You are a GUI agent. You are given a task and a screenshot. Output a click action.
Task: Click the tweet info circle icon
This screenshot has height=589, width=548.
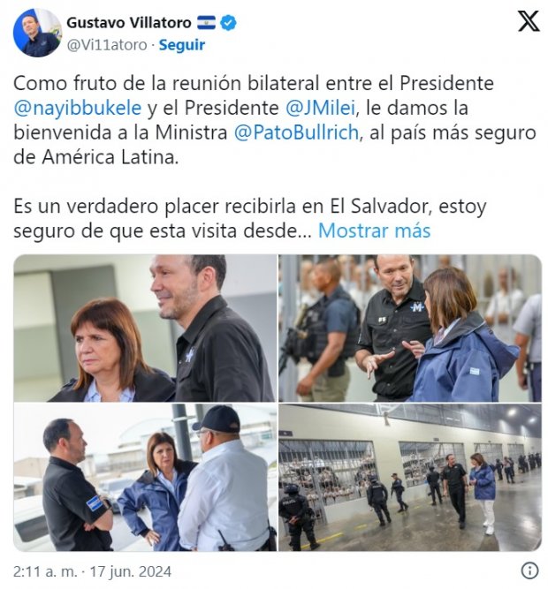pyautogui.click(x=529, y=570)
